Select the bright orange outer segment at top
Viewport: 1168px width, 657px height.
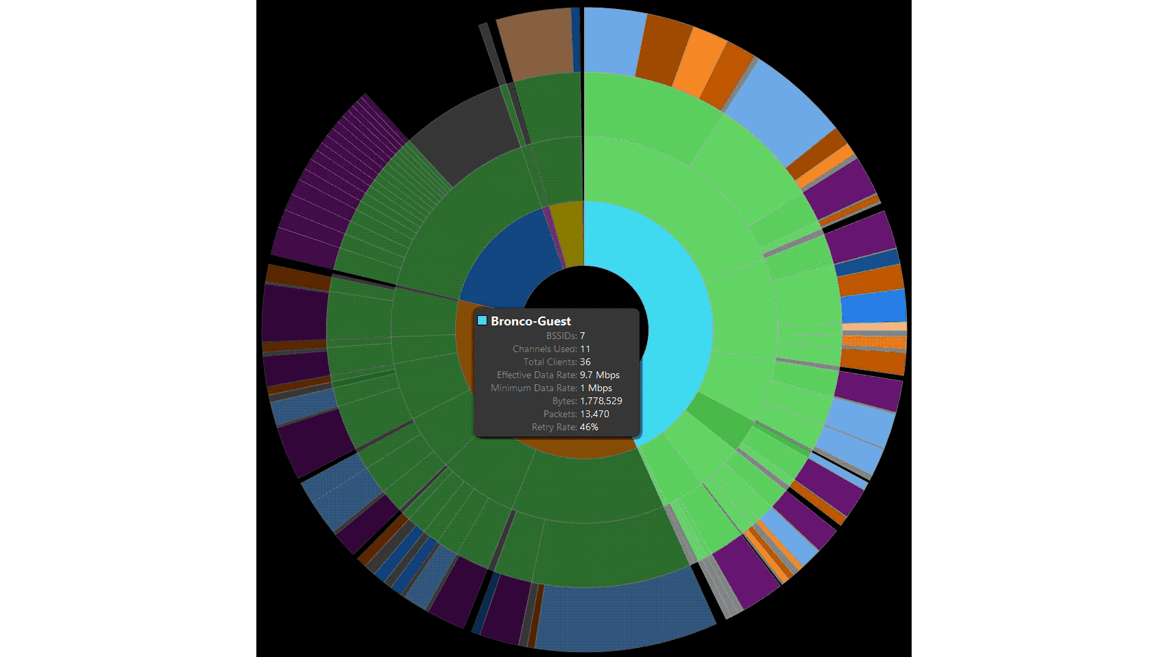pyautogui.click(x=699, y=62)
